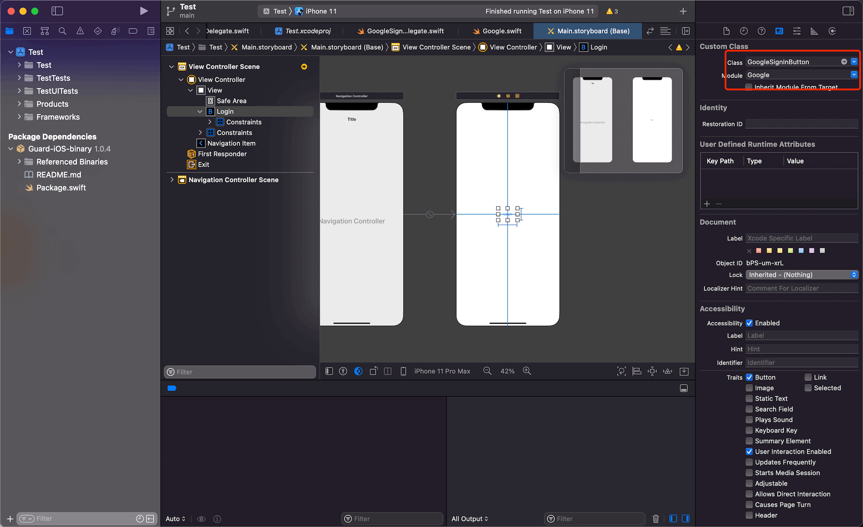Expand Navigation Controller Scene
This screenshot has width=863, height=527.
[x=172, y=180]
